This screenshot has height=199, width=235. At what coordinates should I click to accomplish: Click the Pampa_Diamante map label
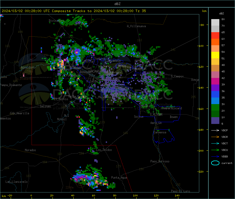[11, 85]
